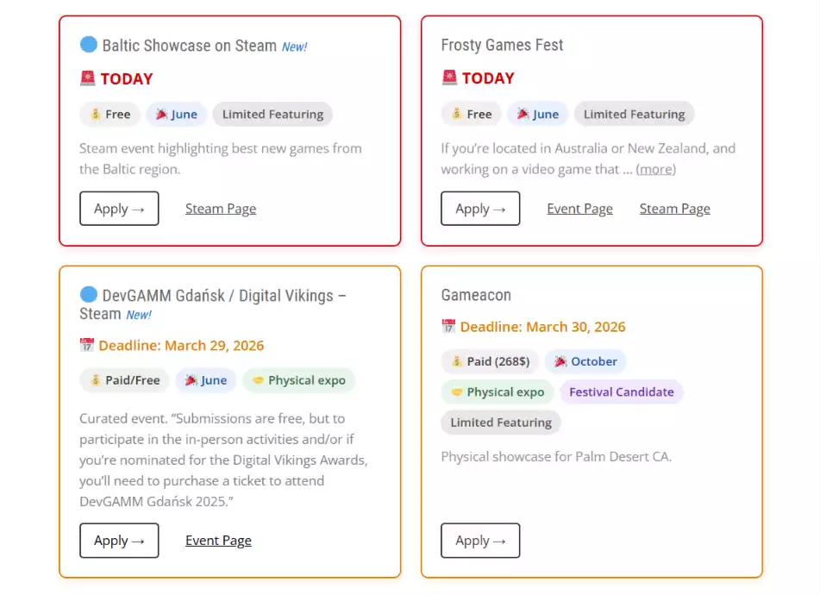Click the Deadline: March 30, 2026 text
The height and width of the screenshot is (595, 820).
[x=542, y=326]
